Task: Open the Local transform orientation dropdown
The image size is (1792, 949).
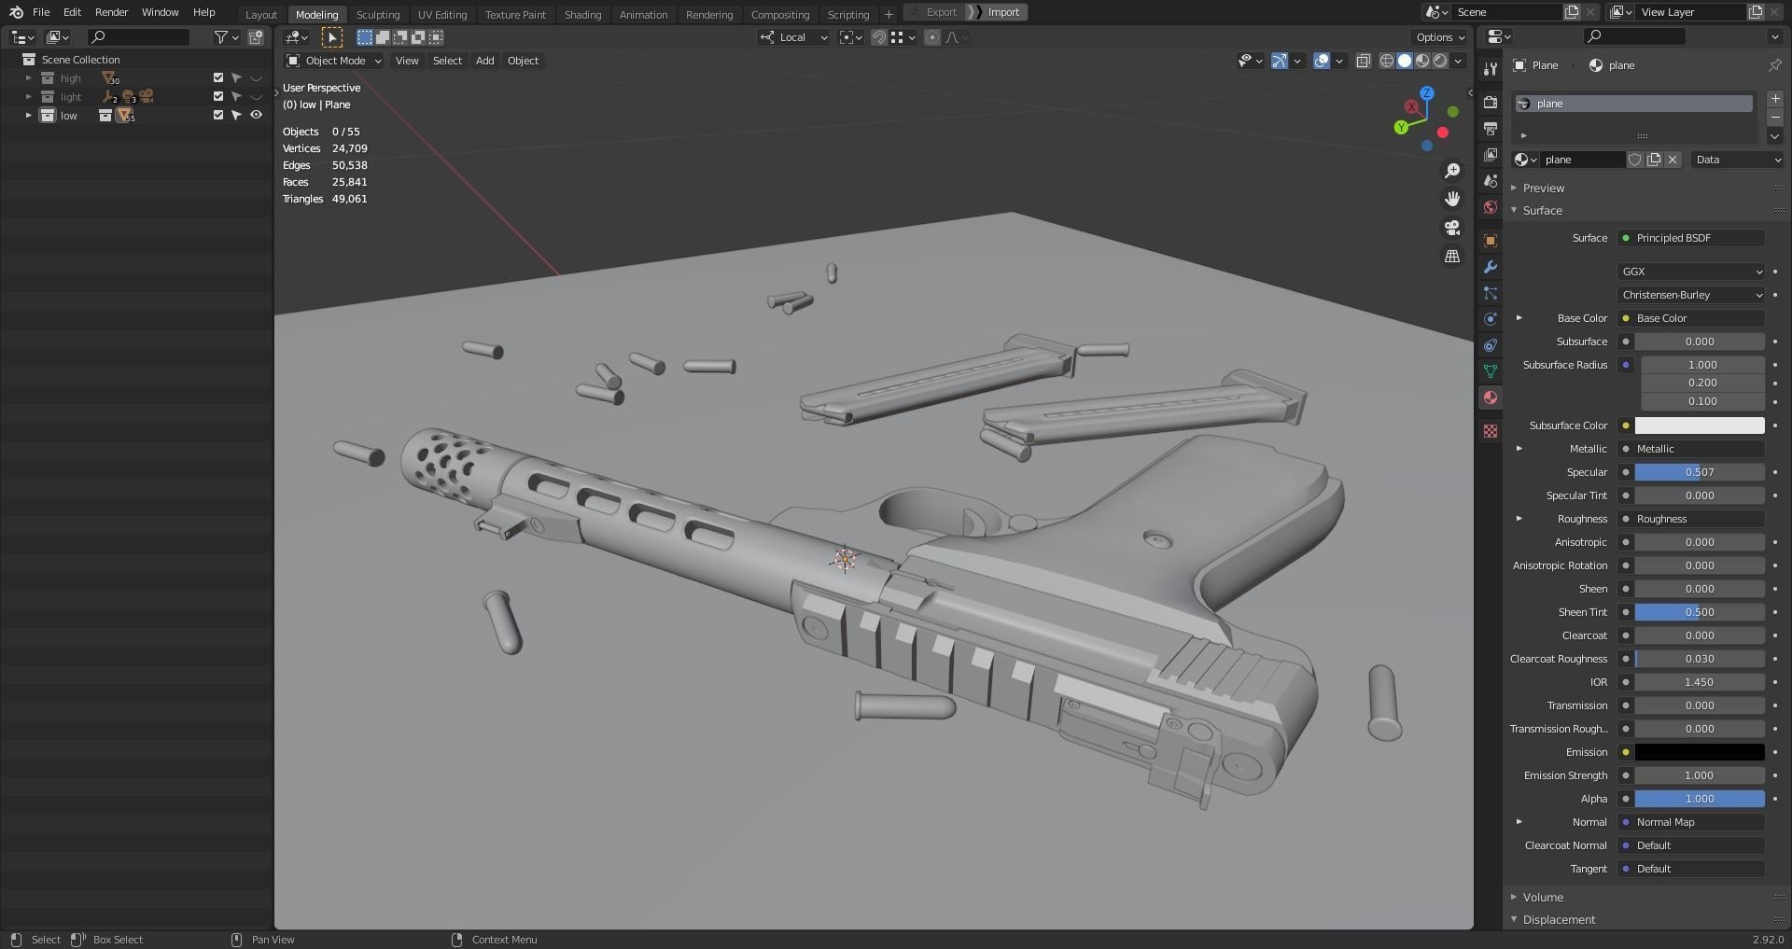Action: (793, 37)
